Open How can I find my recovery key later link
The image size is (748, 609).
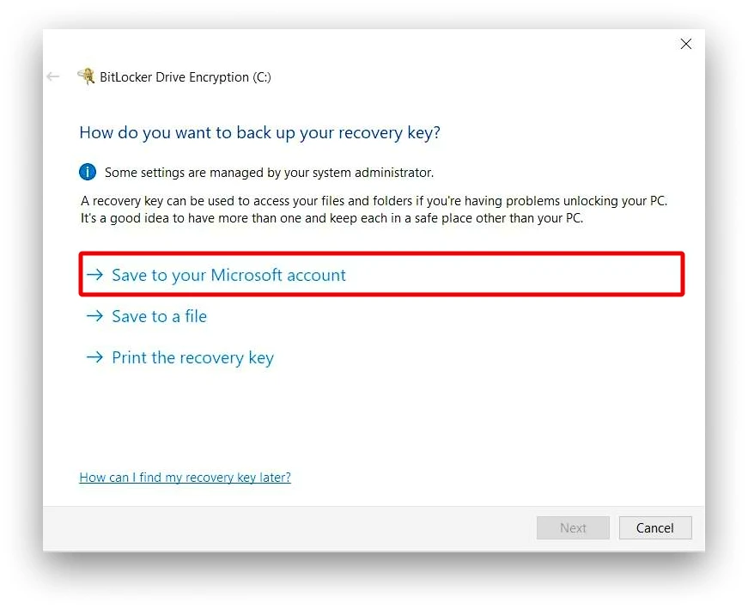185,477
